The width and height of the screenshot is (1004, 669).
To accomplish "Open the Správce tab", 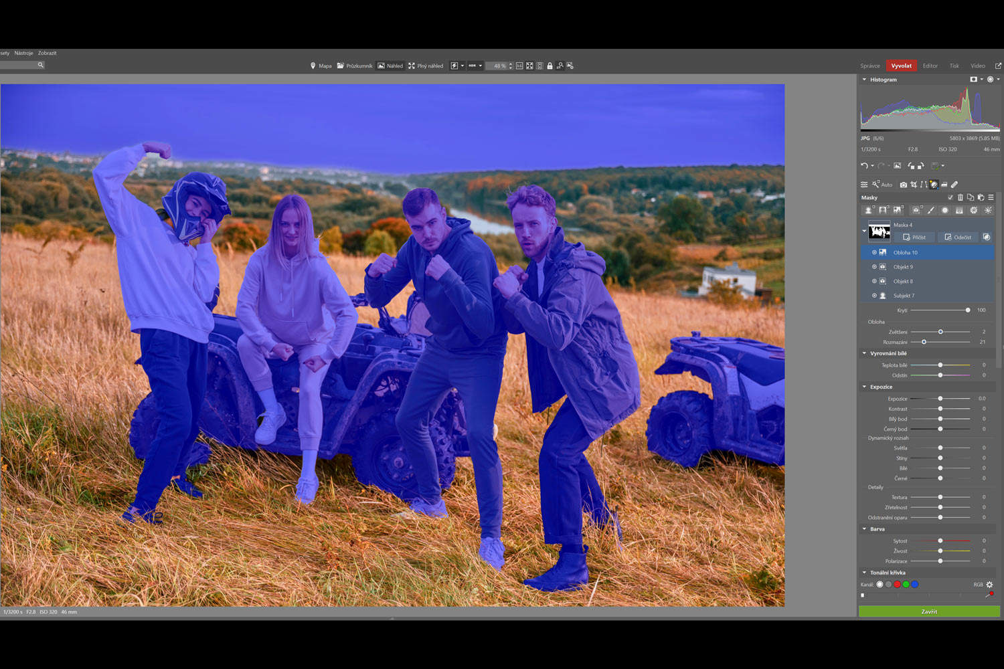I will (869, 66).
